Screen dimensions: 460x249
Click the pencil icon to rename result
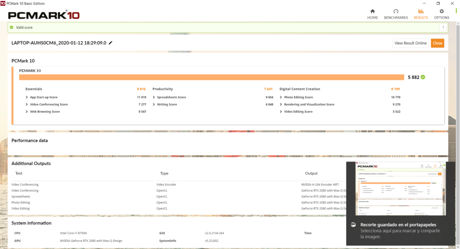pos(111,43)
